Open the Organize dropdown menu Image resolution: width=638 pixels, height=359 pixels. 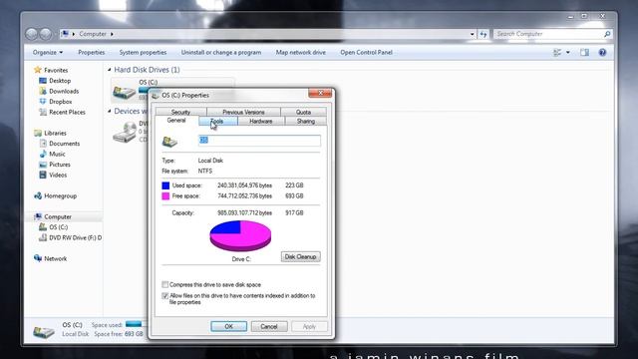[48, 53]
